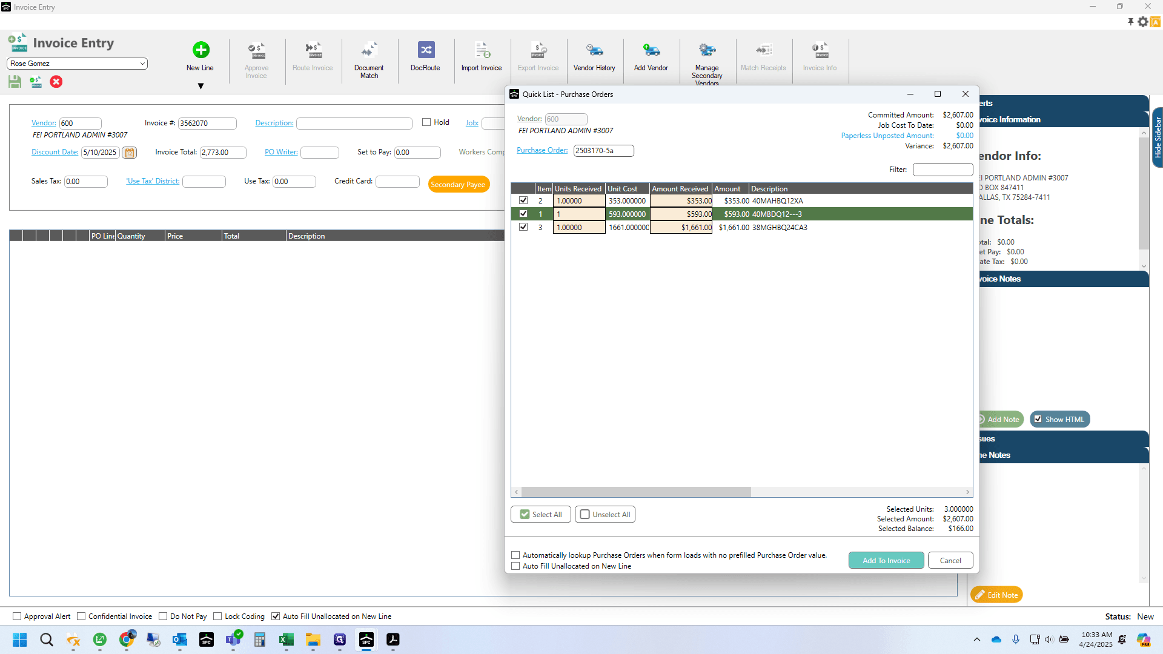Image resolution: width=1163 pixels, height=654 pixels.
Task: Click the Discount Date link
Action: tap(55, 152)
